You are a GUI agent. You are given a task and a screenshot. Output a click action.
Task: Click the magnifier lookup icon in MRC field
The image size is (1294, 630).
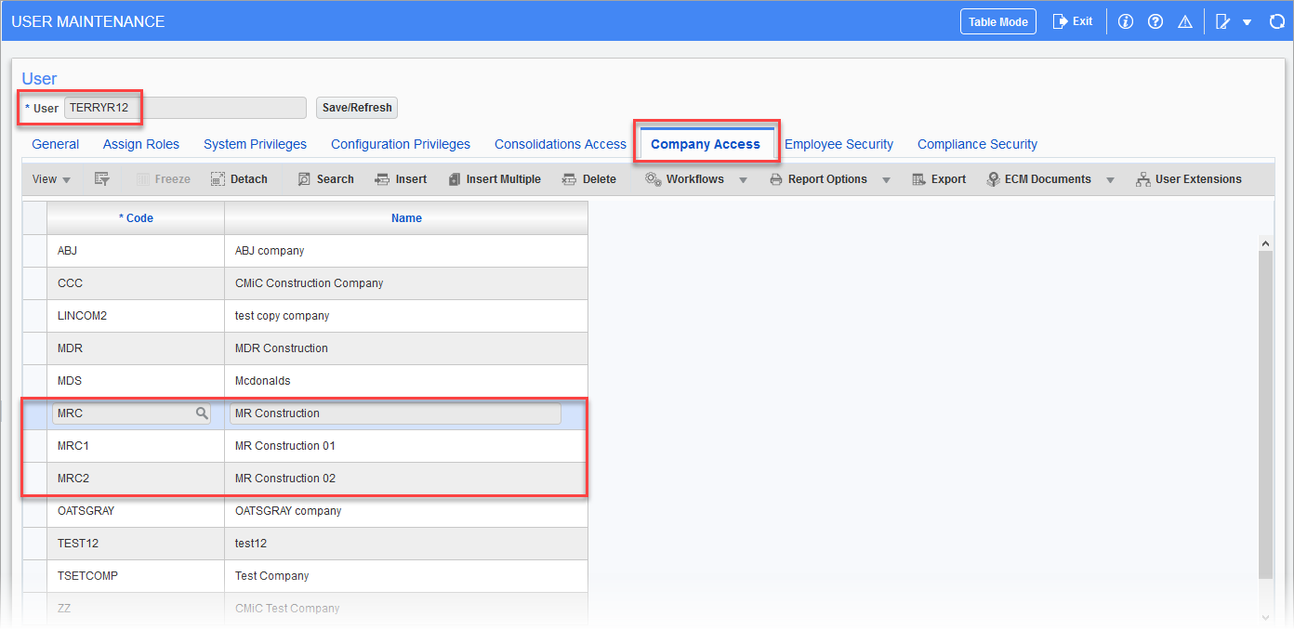point(202,413)
